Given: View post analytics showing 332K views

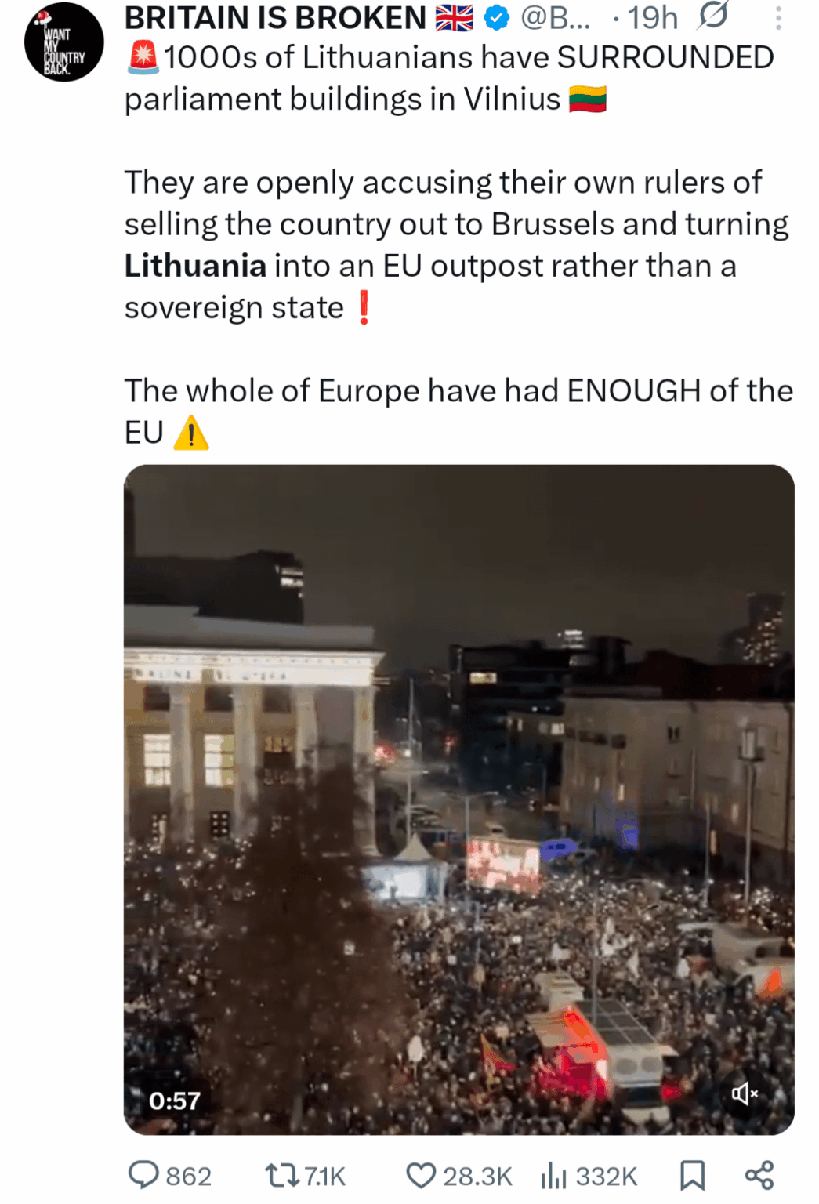Looking at the screenshot, I should pos(553,1175).
